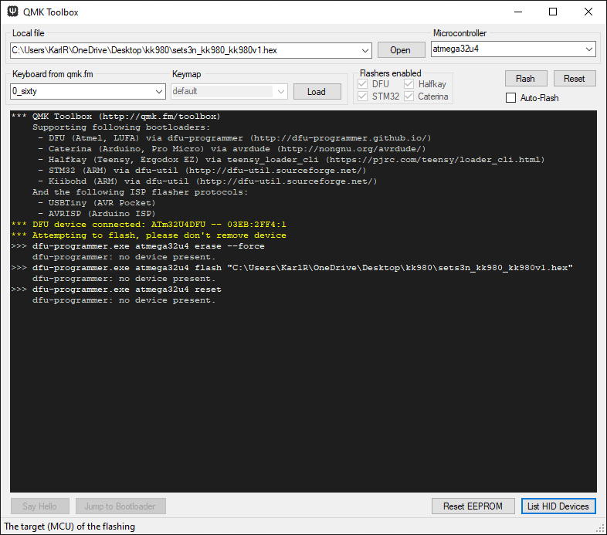Click the QMK Toolbox title bar icon
This screenshot has height=535, width=607.
pos(12,12)
